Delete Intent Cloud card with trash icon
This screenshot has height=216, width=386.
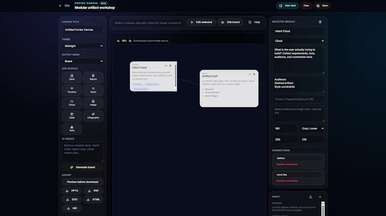170,66
